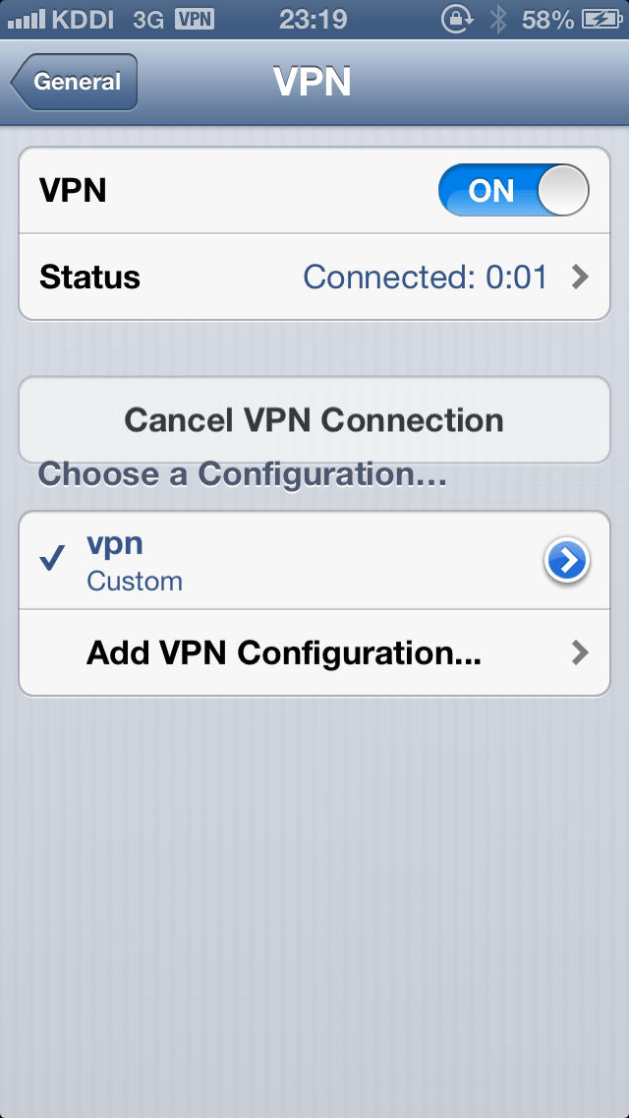Open Status details chevron

tap(581, 277)
